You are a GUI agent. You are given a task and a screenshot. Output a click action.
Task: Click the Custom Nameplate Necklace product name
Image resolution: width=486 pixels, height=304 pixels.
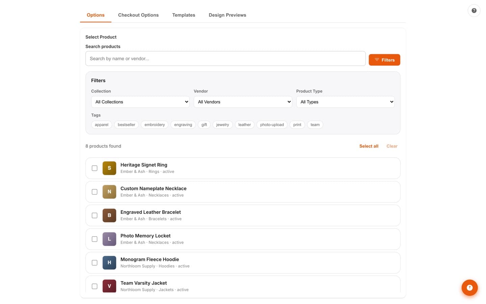[154, 188]
